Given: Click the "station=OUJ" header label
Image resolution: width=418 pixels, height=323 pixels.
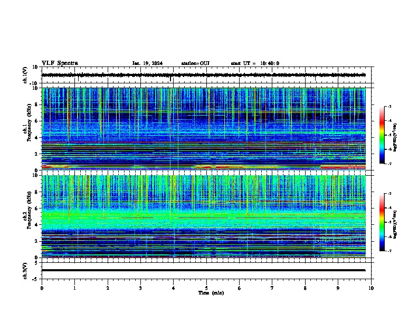Looking at the screenshot, I should click(x=195, y=63).
